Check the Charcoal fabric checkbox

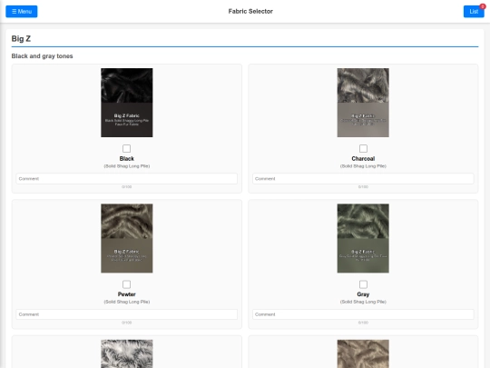pos(363,148)
